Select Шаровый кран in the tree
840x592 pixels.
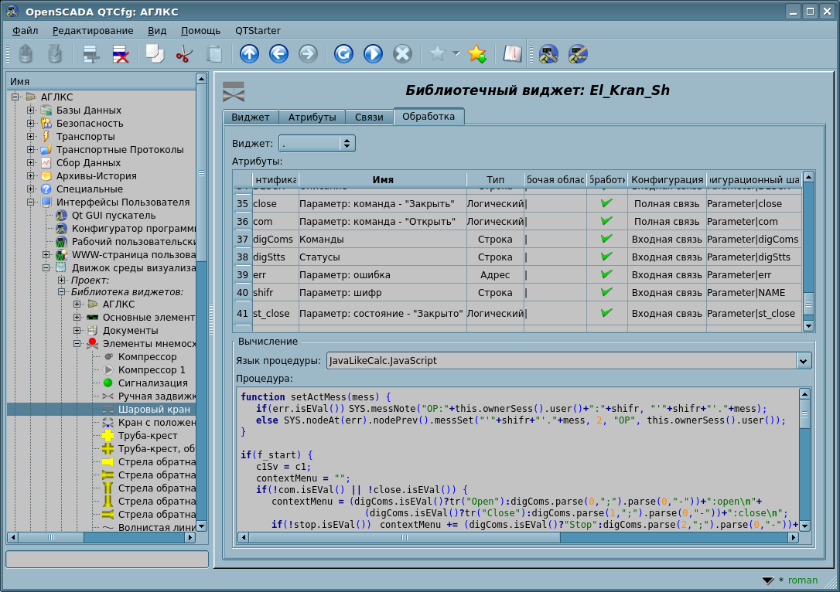point(153,409)
